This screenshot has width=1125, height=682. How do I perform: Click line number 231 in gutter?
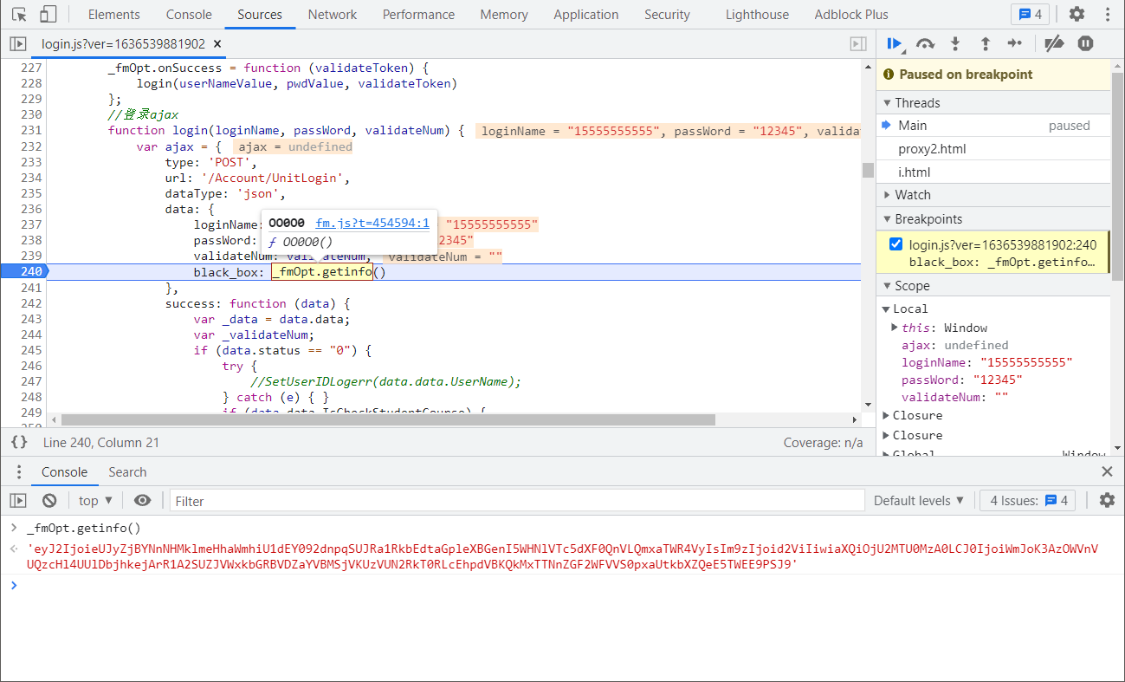click(x=31, y=130)
